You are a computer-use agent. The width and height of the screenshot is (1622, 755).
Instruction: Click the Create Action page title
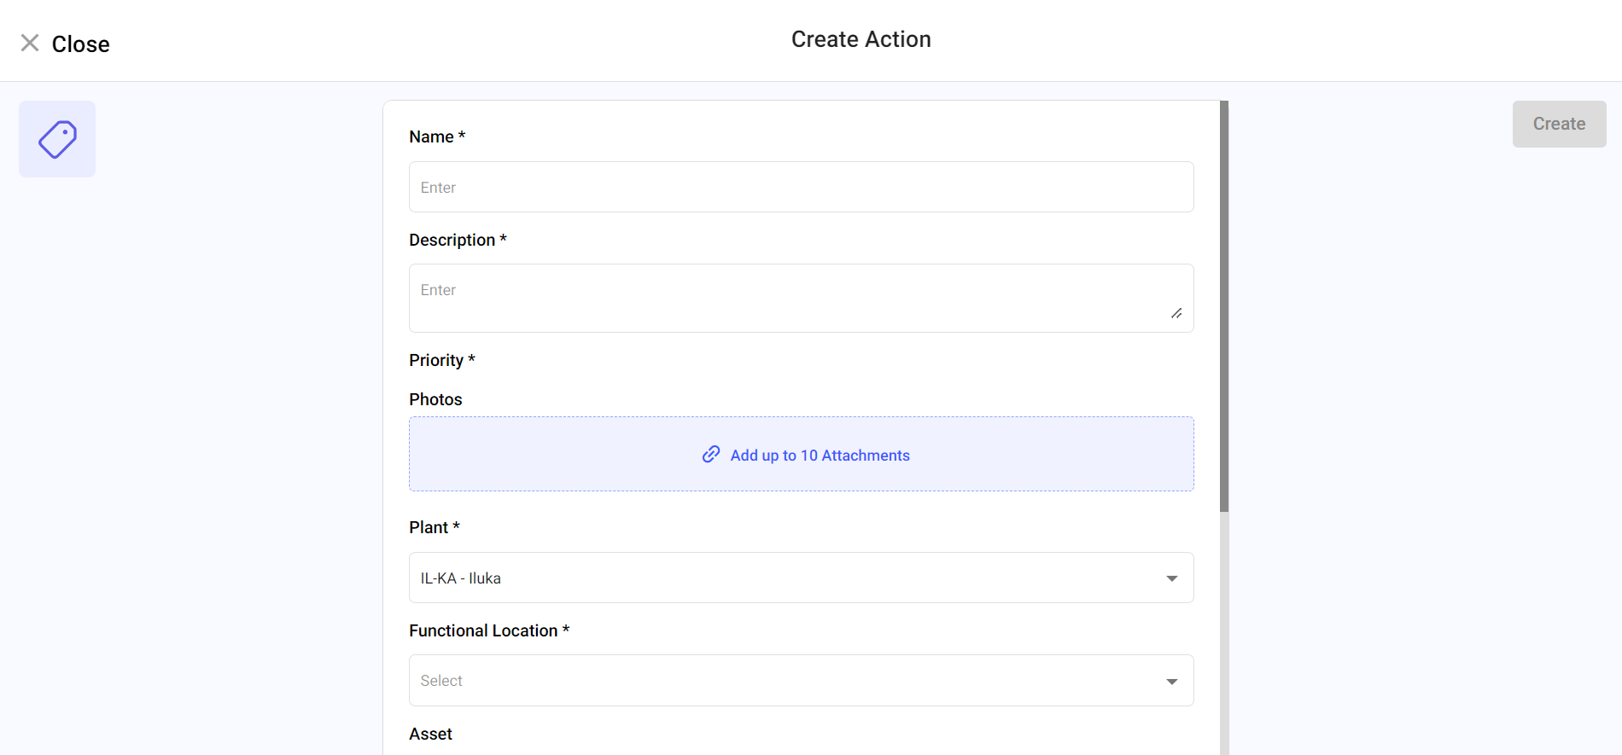coord(861,39)
